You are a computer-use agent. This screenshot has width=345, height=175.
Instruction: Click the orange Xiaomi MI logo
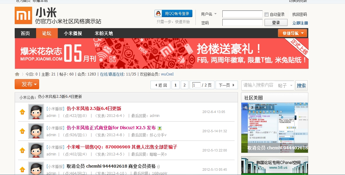pyautogui.click(x=23, y=15)
